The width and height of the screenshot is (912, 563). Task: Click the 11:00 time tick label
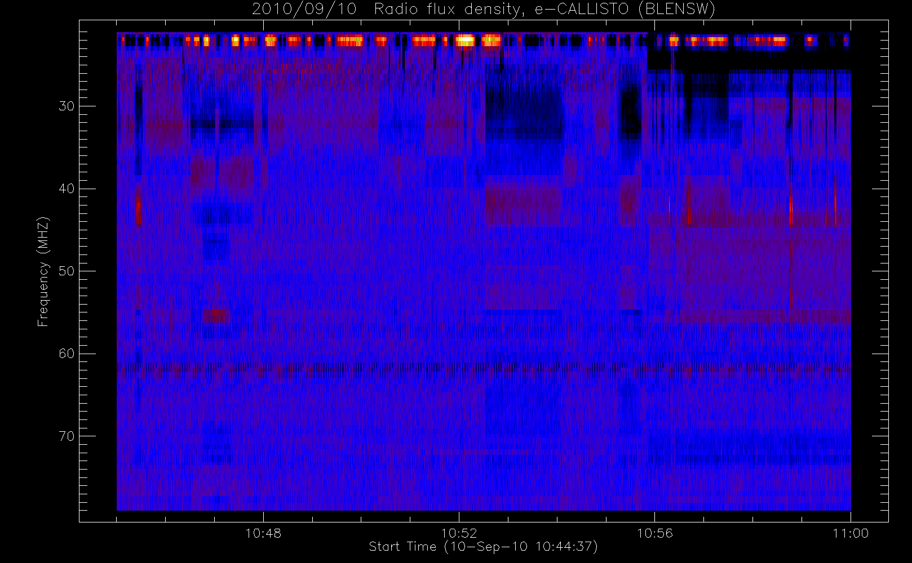851,533
